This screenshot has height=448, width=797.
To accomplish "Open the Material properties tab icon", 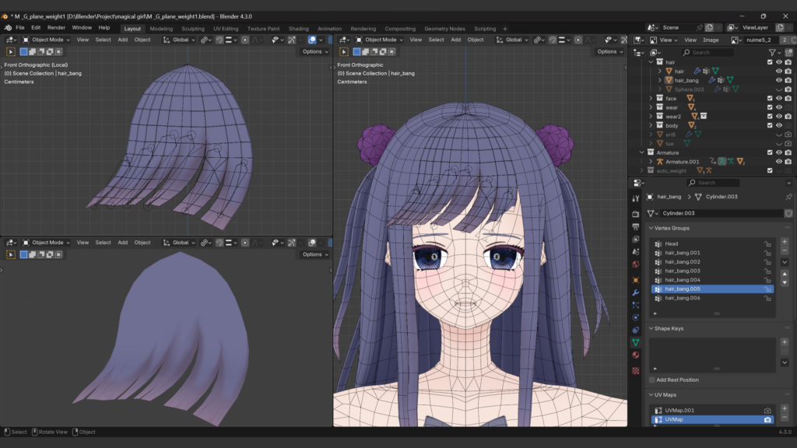I will point(636,355).
